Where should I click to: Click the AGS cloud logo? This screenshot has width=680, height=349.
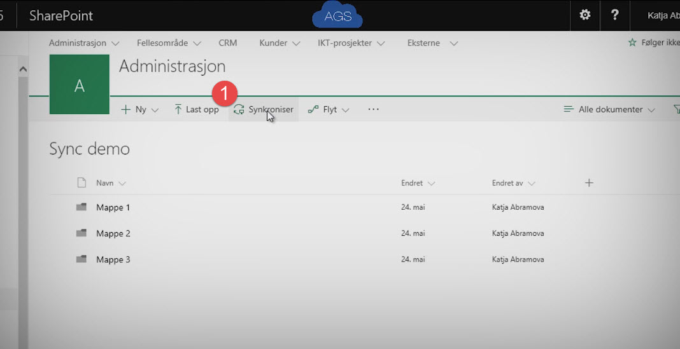pos(337,17)
